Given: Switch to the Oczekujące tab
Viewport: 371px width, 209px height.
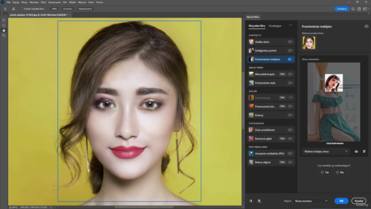Looking at the screenshot, I should (x=275, y=26).
